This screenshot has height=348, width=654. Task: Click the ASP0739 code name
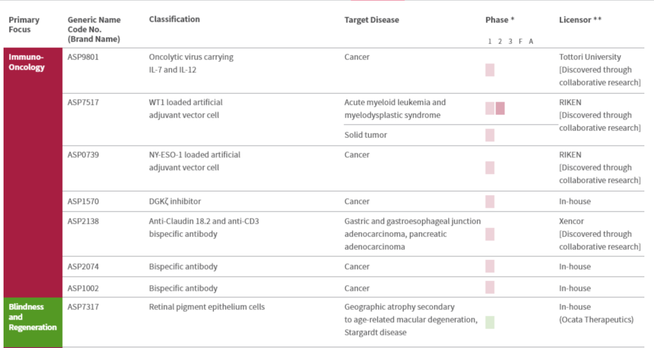(x=83, y=155)
